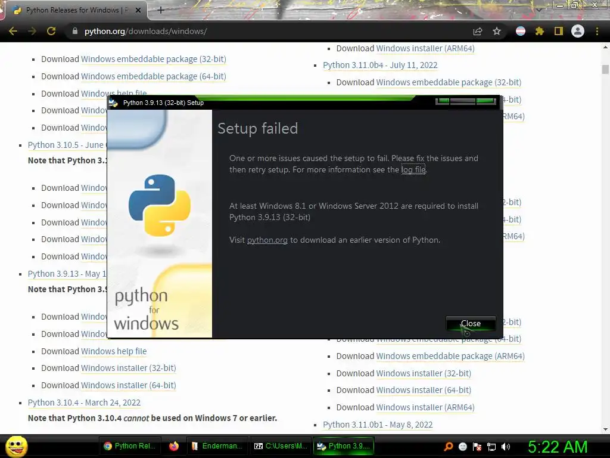Go forward in the Chrome browser
610x458 pixels.
pos(32,31)
